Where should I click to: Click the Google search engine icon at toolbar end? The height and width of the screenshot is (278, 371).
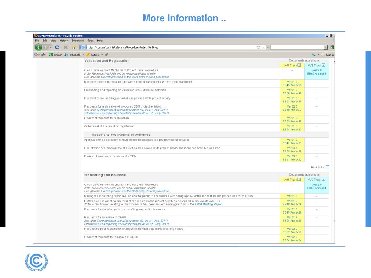332,47
